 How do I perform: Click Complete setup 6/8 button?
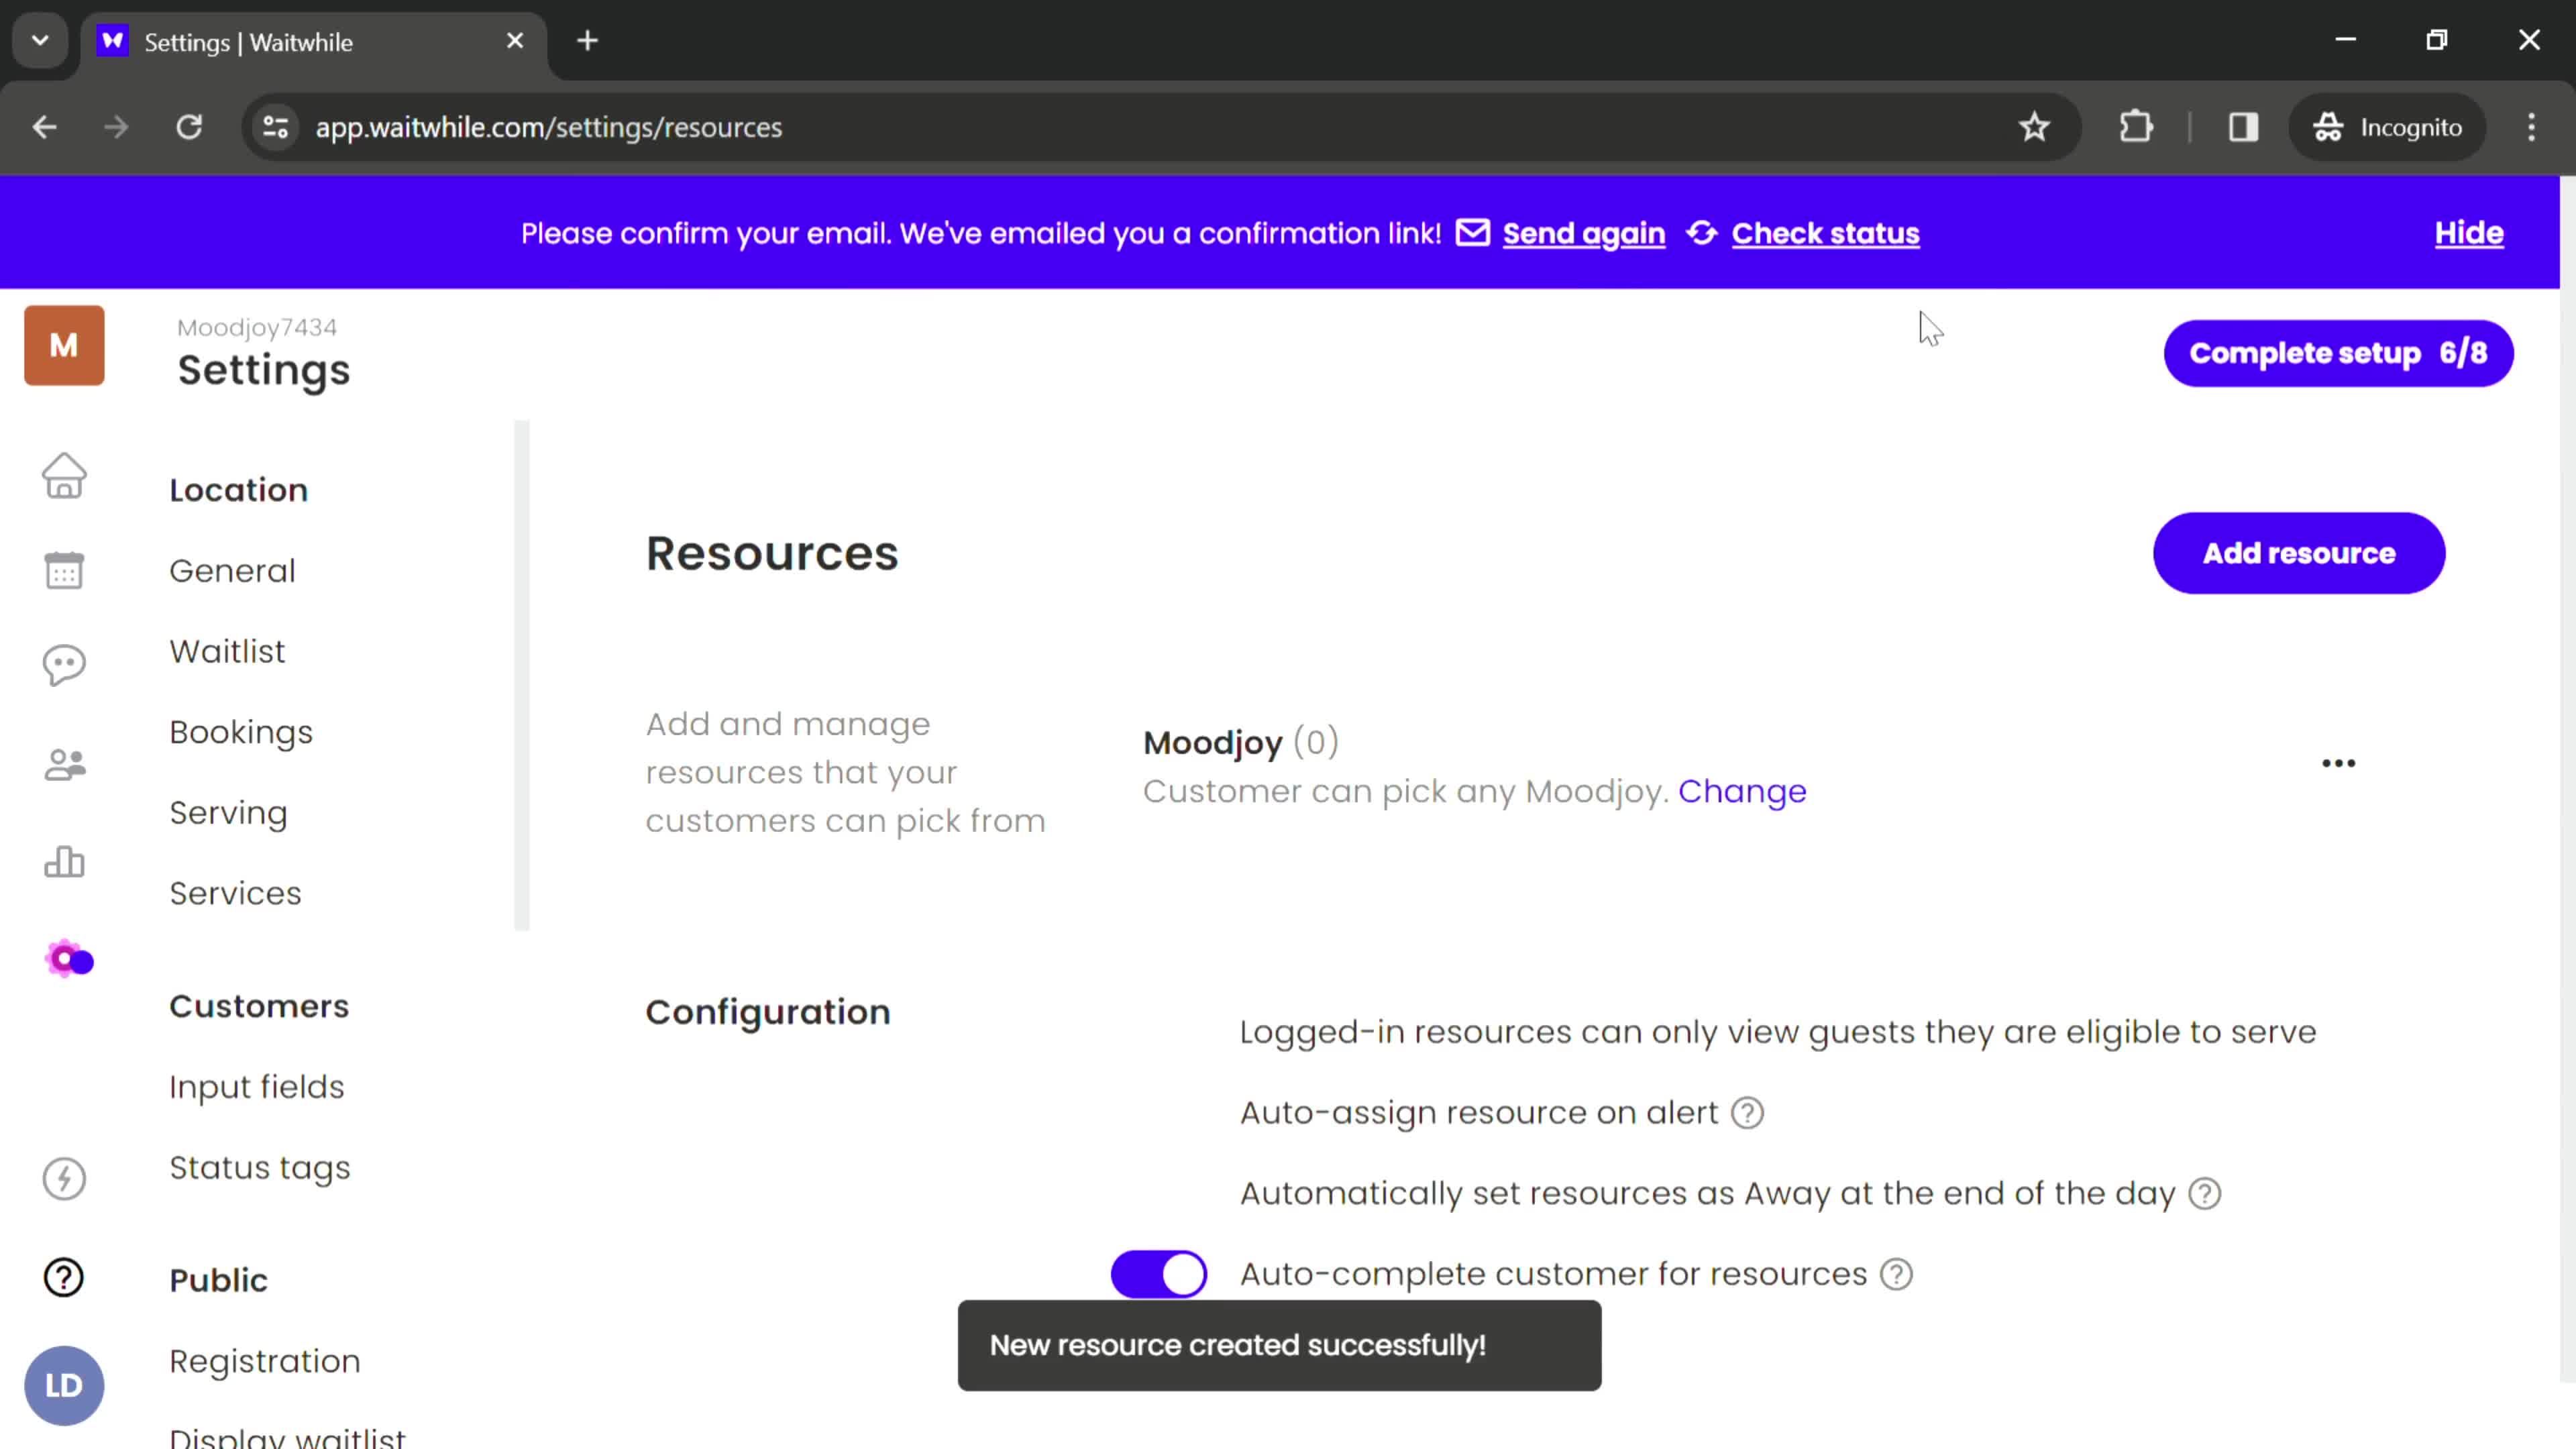pyautogui.click(x=2338, y=353)
